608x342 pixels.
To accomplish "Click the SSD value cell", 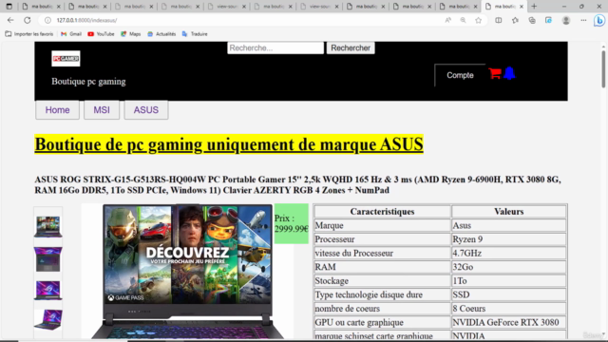I will tap(509, 294).
